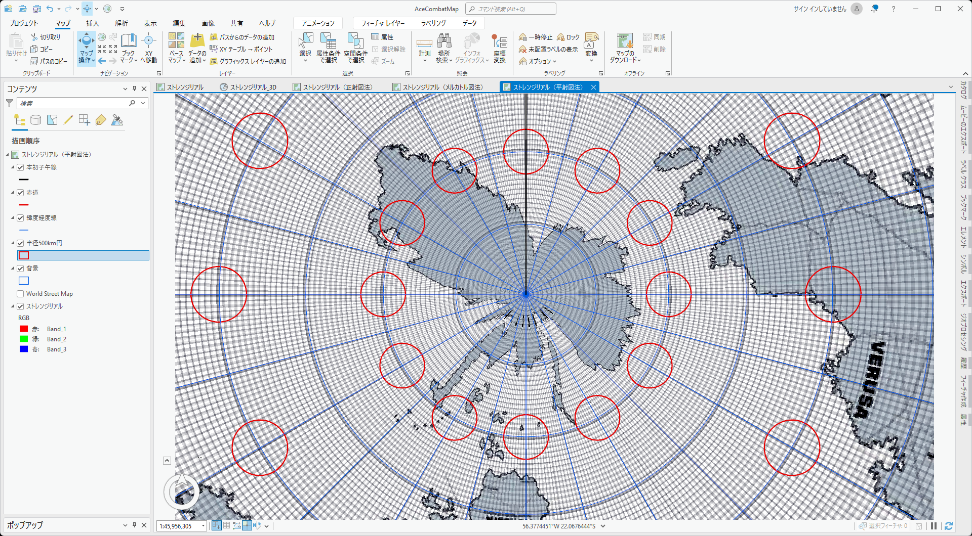Open the notifications bell icon
This screenshot has width=972, height=536.
(x=874, y=9)
